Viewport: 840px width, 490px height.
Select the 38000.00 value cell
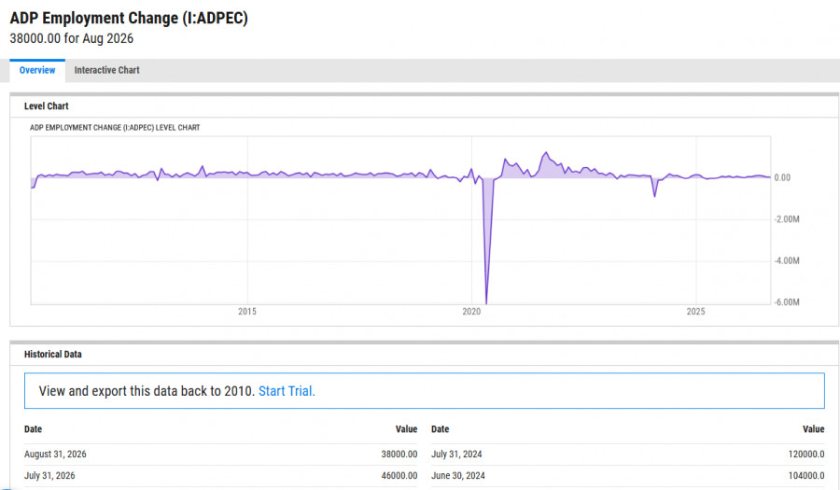[399, 455]
